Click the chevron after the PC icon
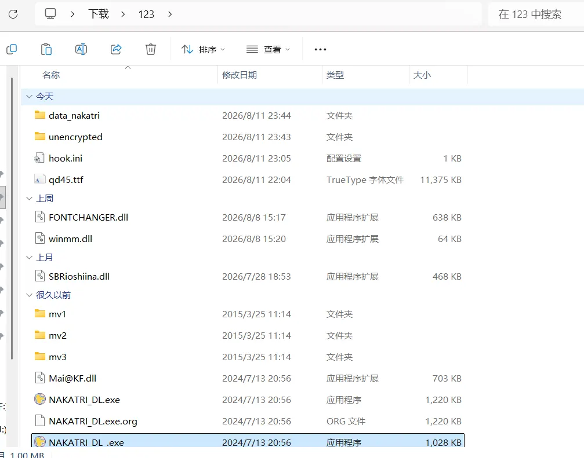Screen dimensions: 584x458 tap(72, 14)
